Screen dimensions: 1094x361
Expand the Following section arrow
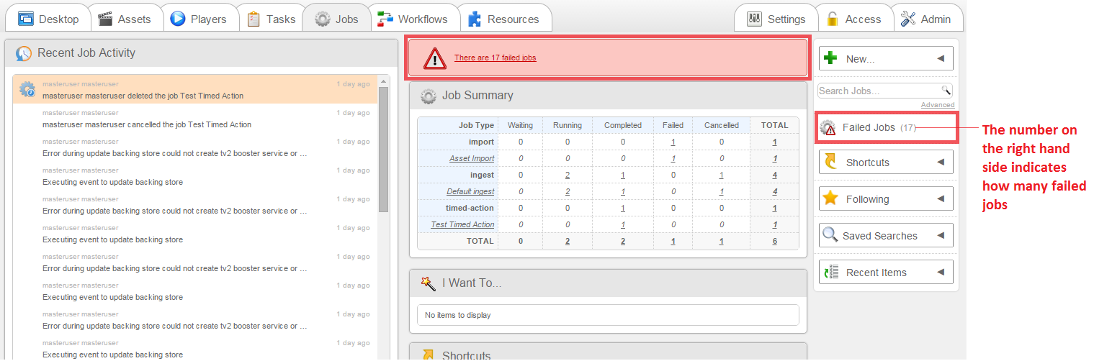940,199
